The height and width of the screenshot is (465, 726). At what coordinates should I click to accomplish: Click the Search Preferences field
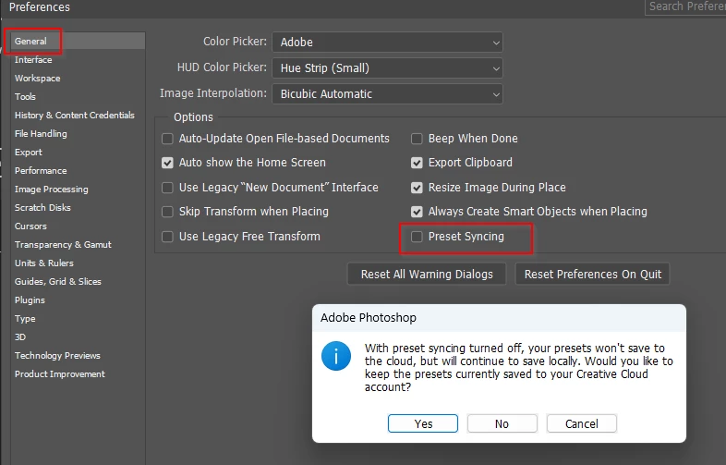(685, 6)
